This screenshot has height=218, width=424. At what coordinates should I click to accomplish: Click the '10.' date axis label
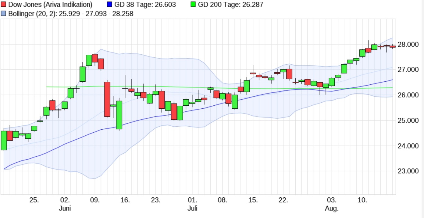click(362, 200)
